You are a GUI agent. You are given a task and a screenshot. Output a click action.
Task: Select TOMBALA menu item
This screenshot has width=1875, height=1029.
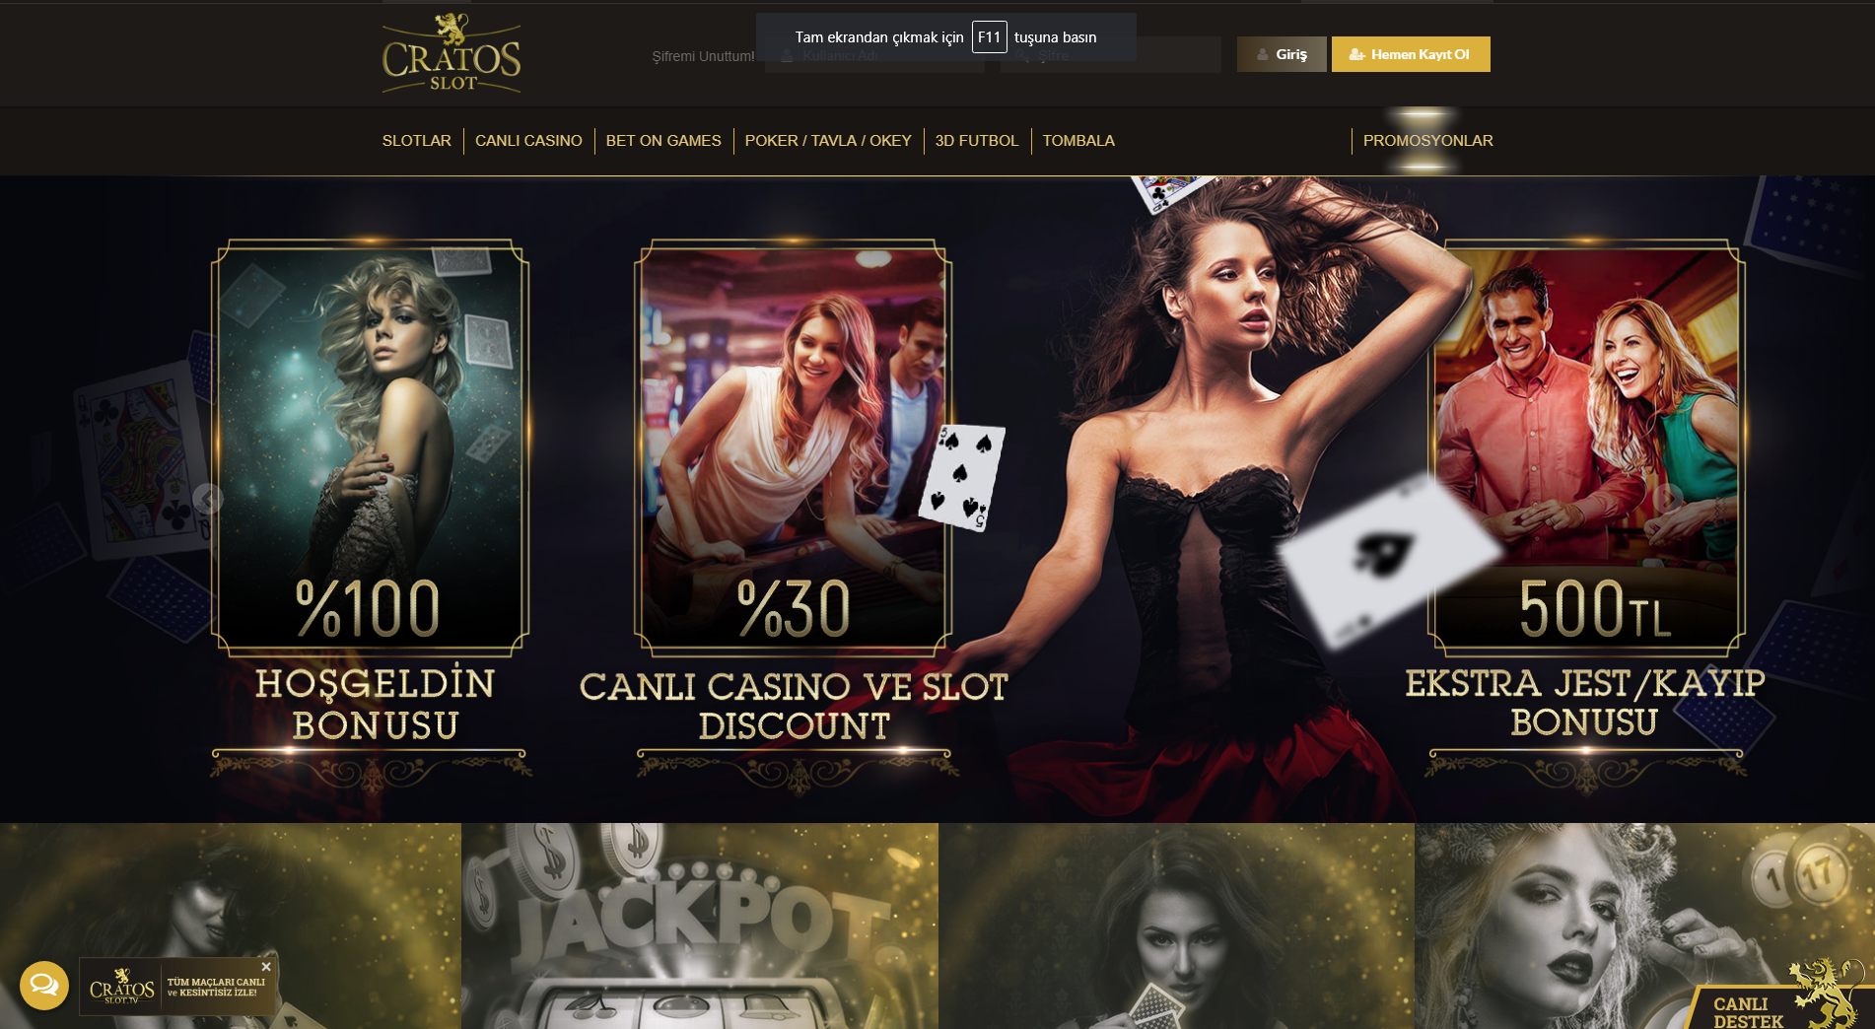click(1078, 141)
